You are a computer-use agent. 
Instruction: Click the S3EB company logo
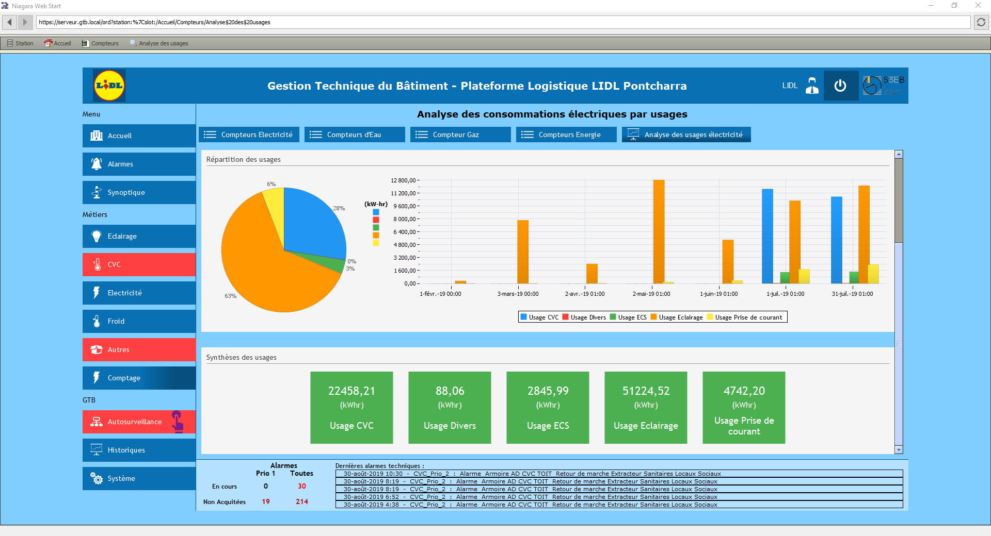pyautogui.click(x=883, y=86)
